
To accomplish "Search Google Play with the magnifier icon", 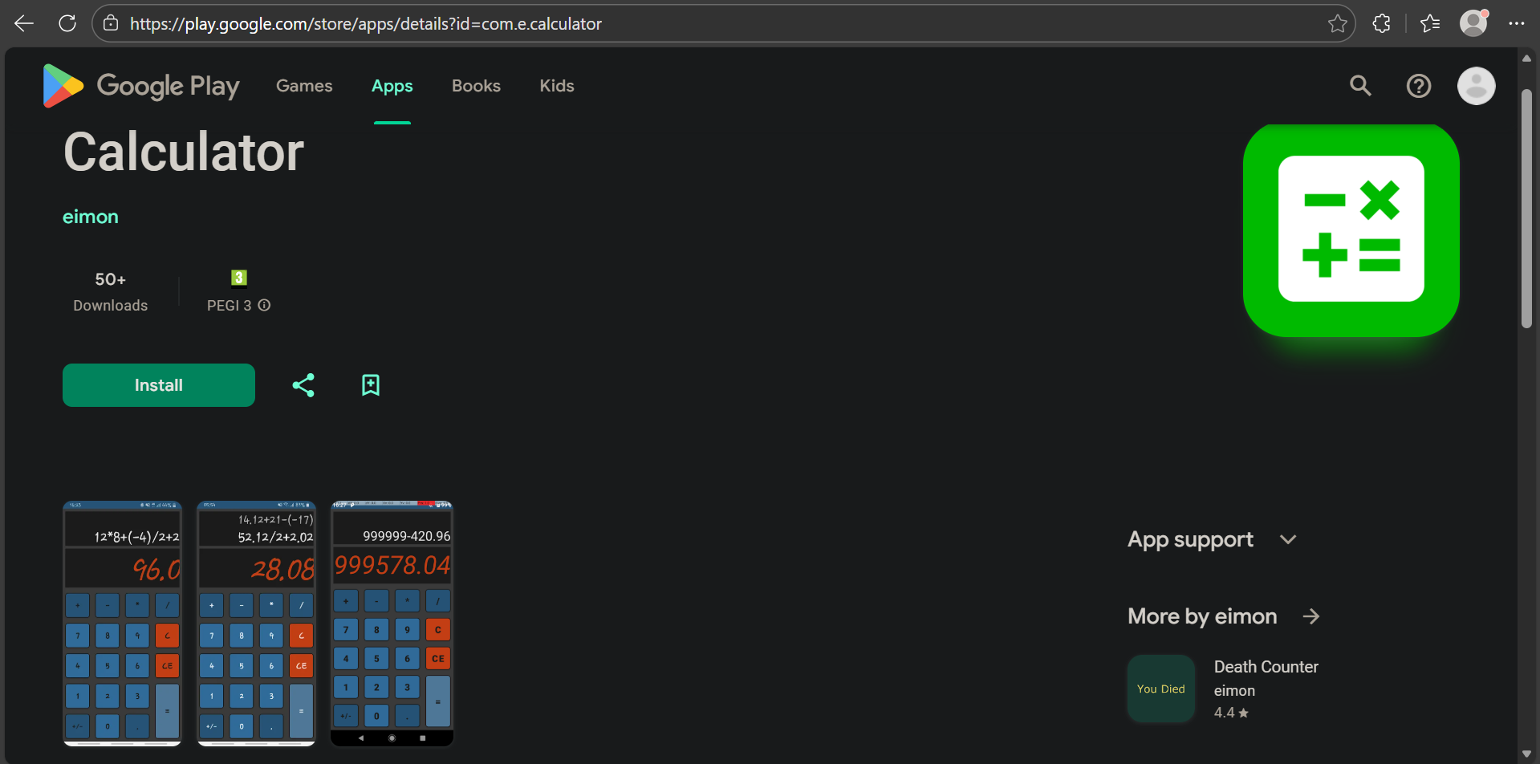I will pyautogui.click(x=1360, y=86).
